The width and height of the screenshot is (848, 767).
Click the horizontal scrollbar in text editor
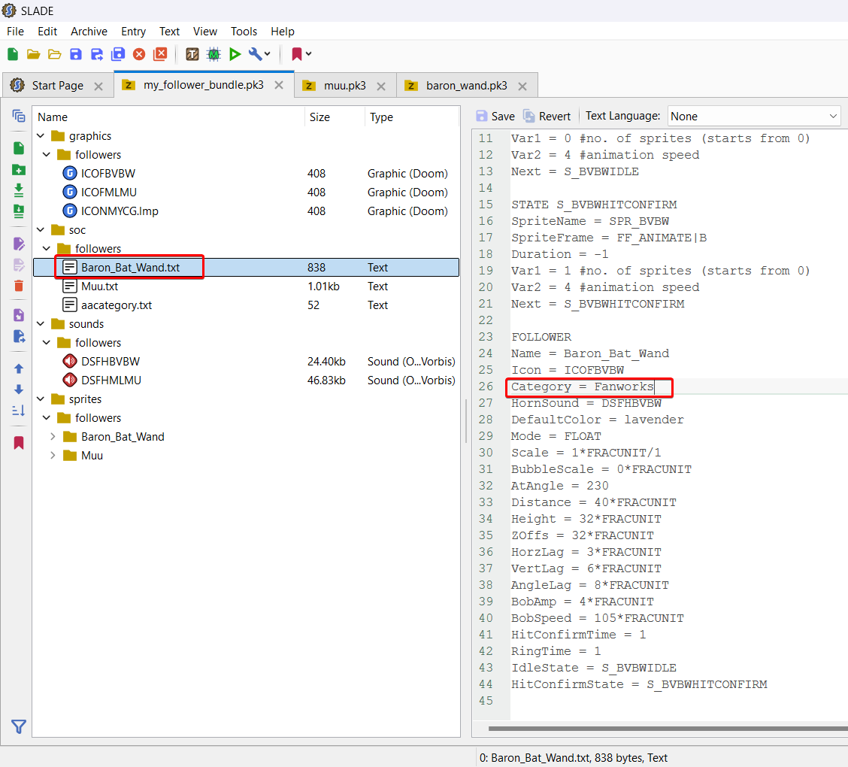[x=668, y=729]
